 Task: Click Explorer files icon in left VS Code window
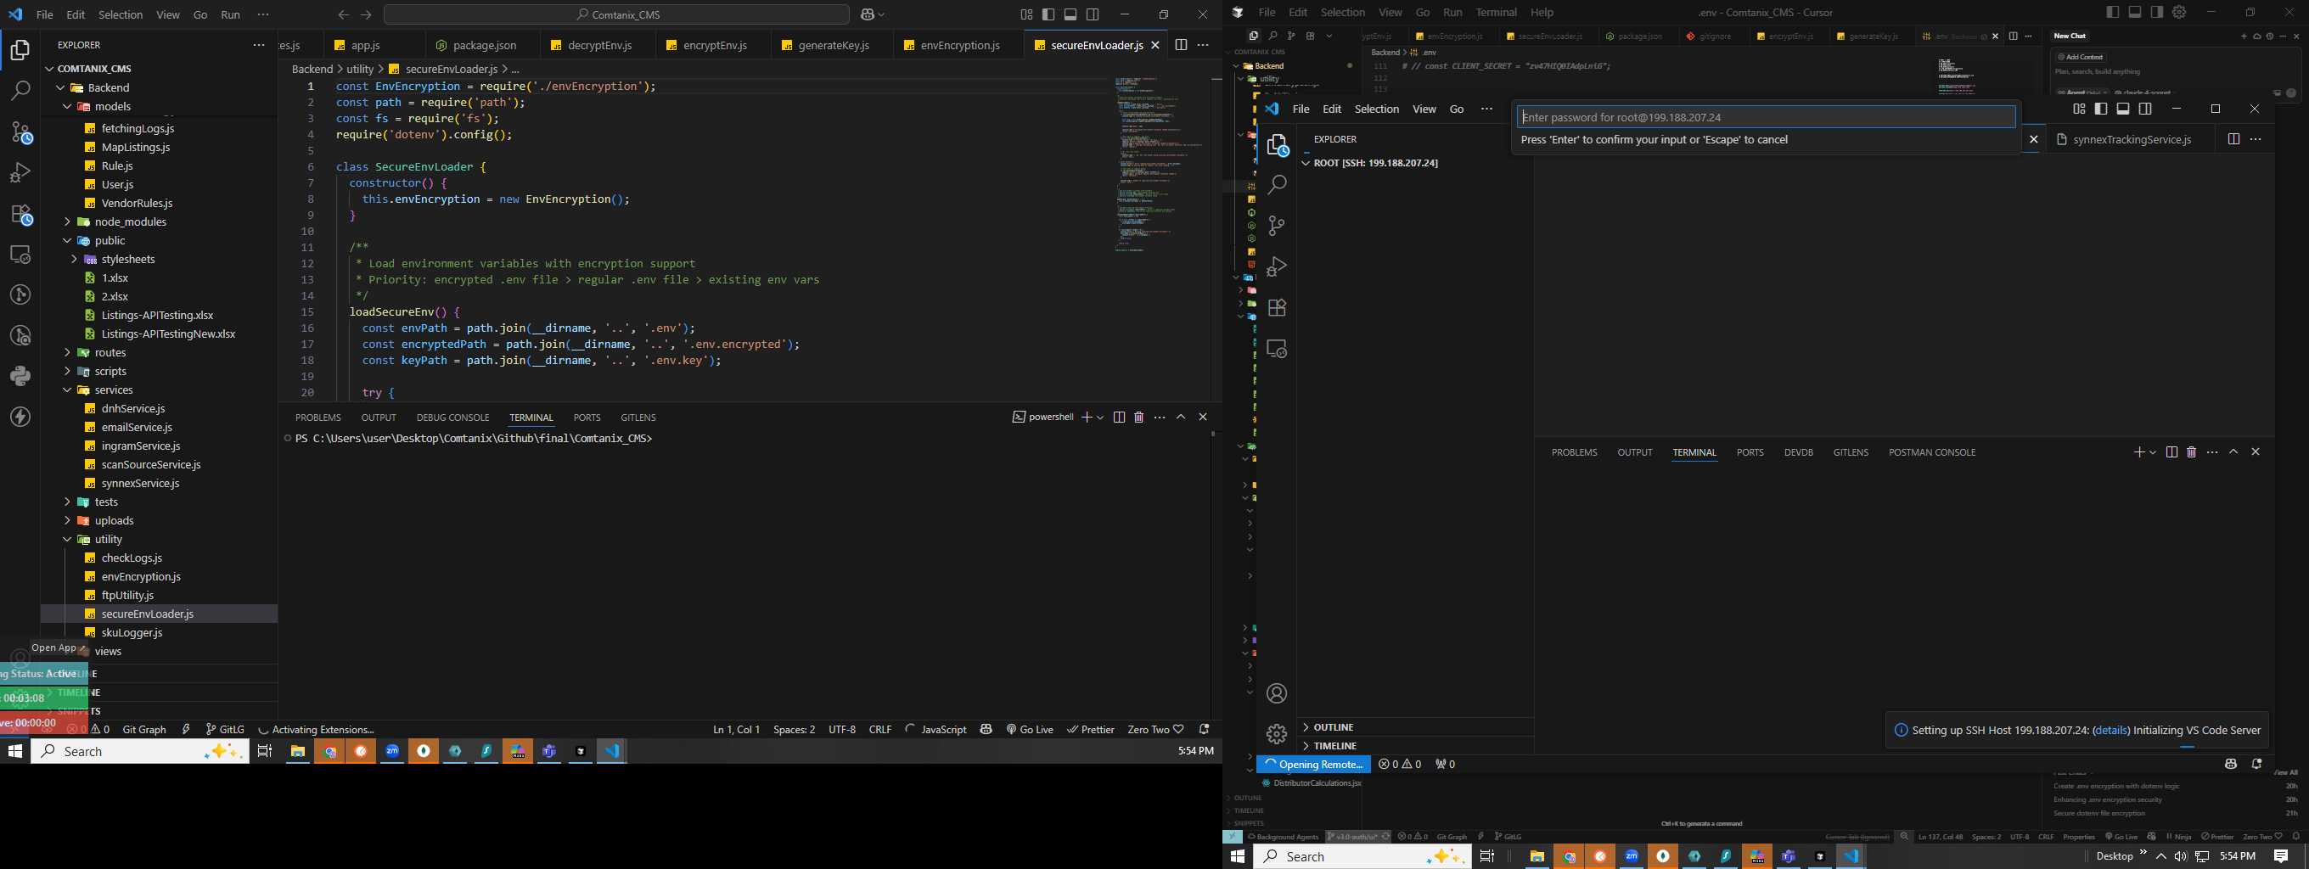point(20,50)
